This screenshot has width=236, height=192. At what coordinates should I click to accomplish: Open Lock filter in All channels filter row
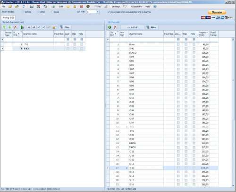coord(178,40)
